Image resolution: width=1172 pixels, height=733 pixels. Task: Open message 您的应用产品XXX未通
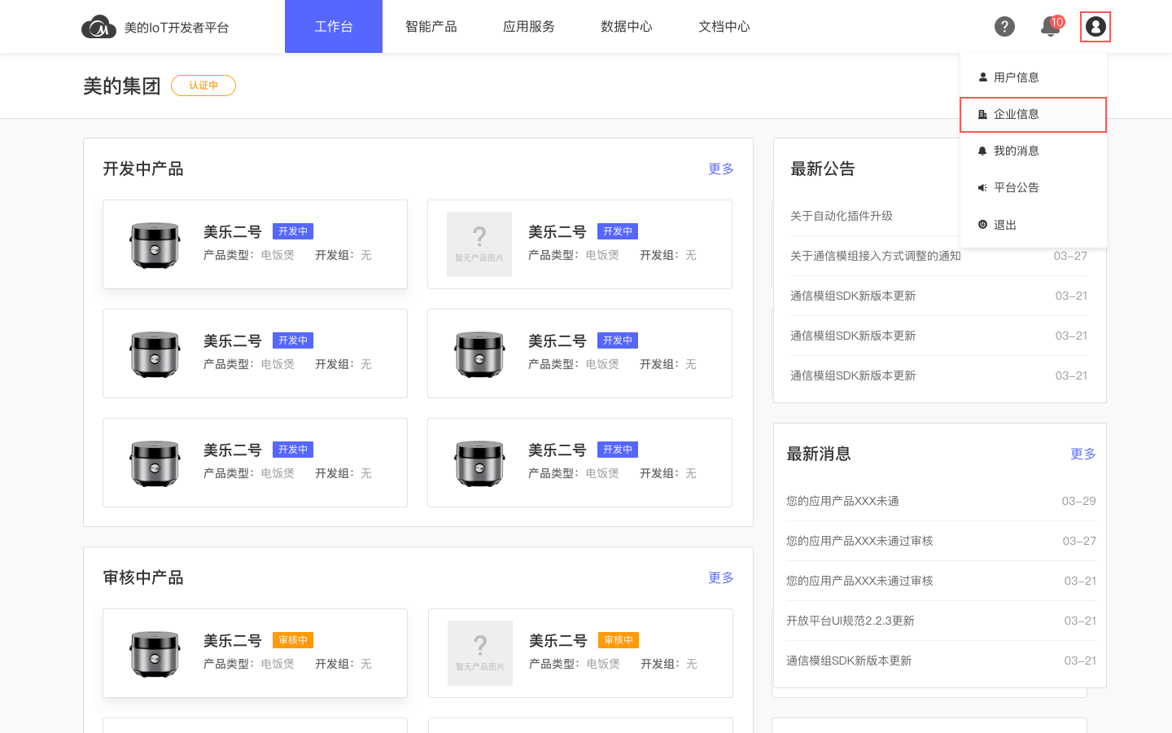point(842,501)
